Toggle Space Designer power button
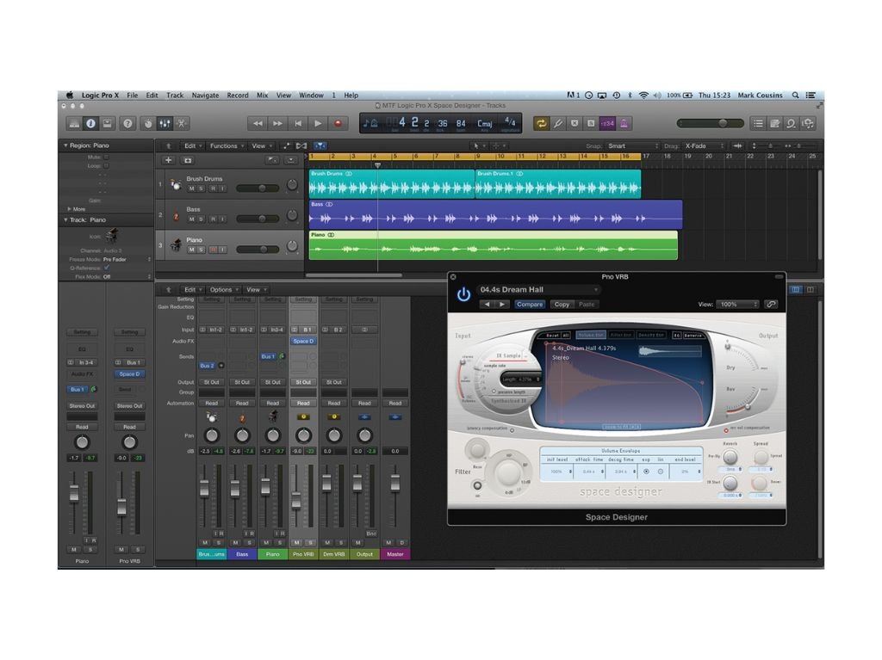Screen dimensions: 882x660 [x=463, y=294]
